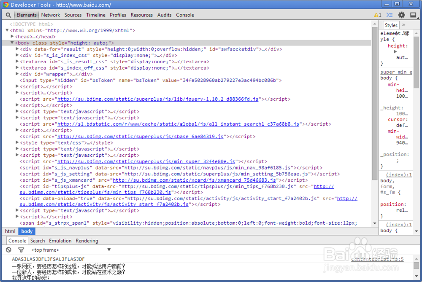The image size is (422, 282).
Task: Show more sidebar panes chevron
Action: click(404, 25)
